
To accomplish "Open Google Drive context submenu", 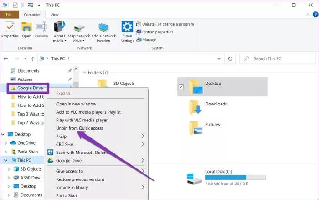I will point(96,161).
